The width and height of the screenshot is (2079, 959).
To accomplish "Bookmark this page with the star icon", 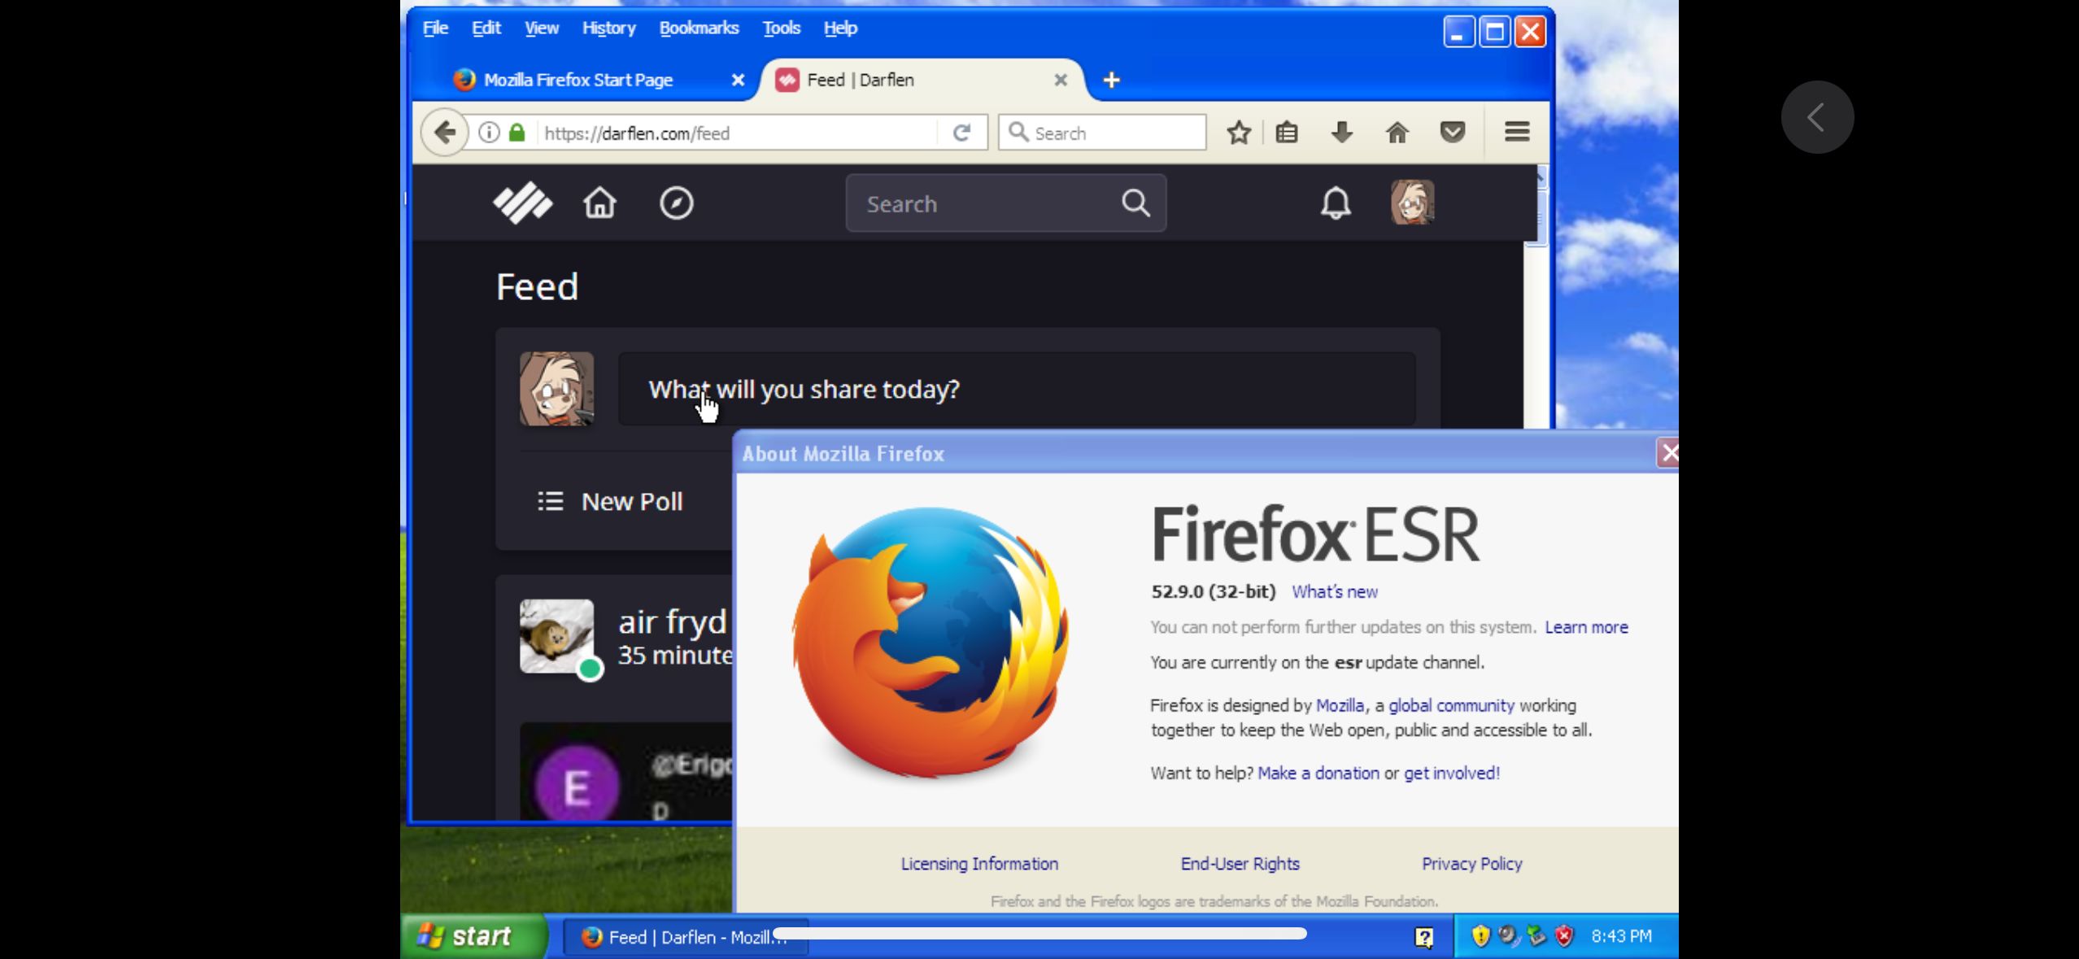I will tap(1238, 133).
